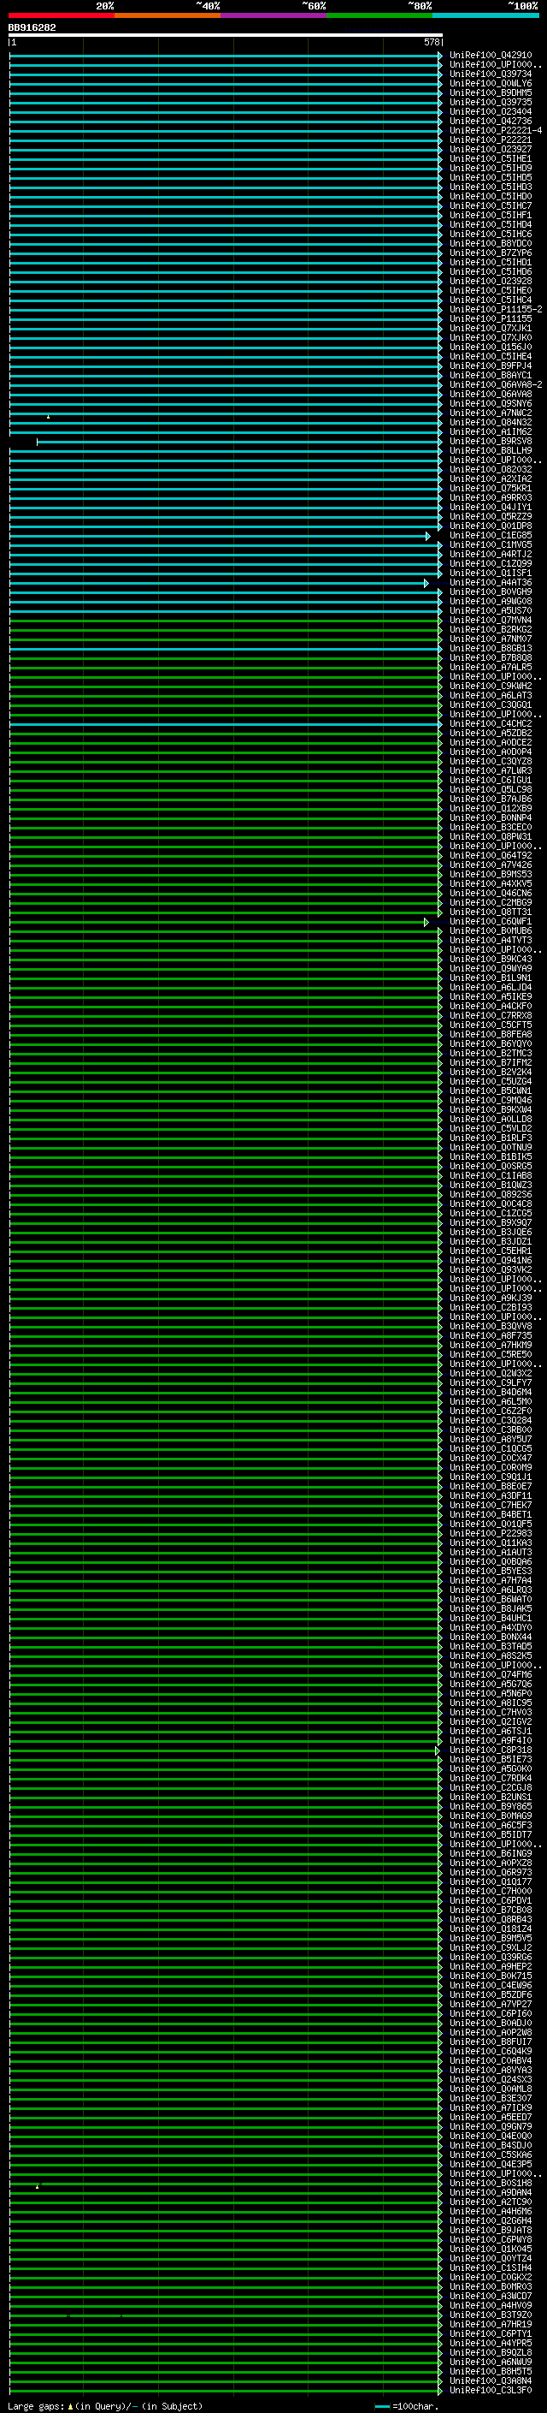Select hit label UniRef100_Q6AVA8-2
Screen dimensions: 547x2413
click(496, 384)
